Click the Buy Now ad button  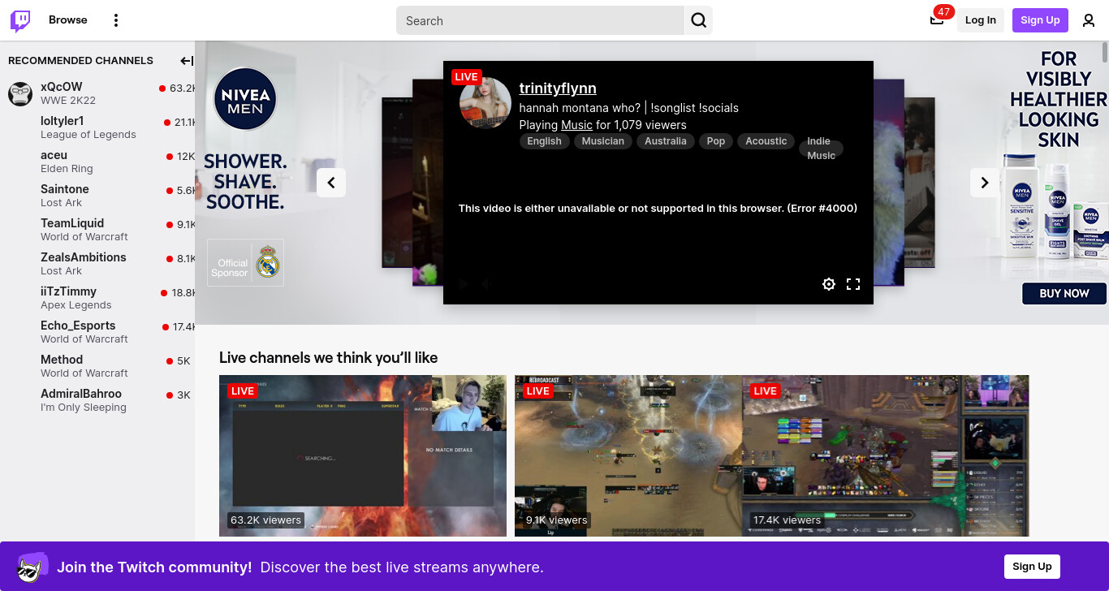coord(1064,293)
